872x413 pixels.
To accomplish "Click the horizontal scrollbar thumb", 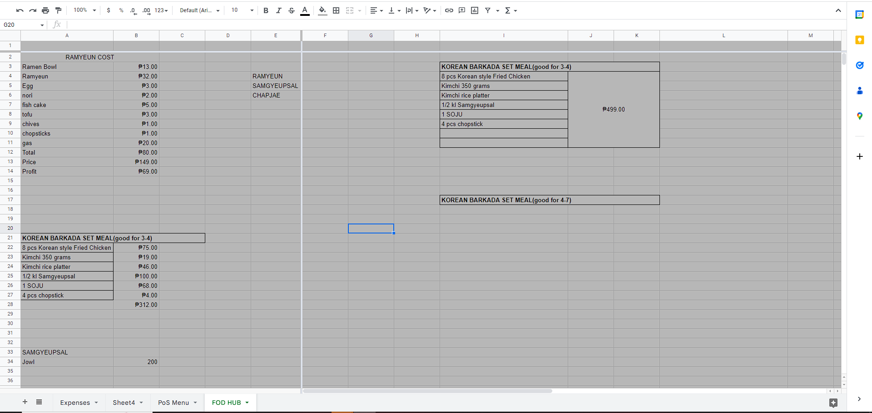I will pos(427,391).
